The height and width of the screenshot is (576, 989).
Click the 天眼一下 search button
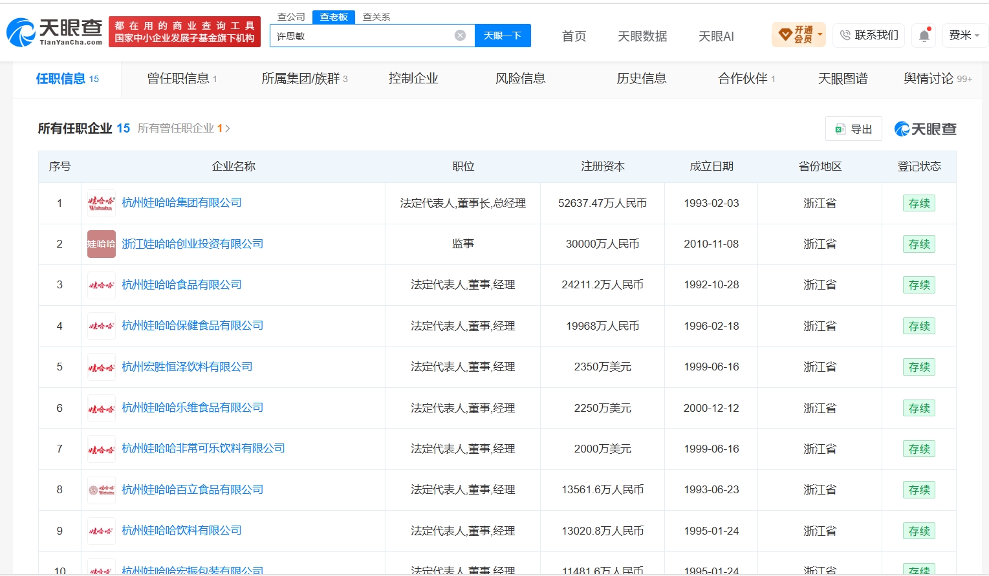pyautogui.click(x=503, y=36)
